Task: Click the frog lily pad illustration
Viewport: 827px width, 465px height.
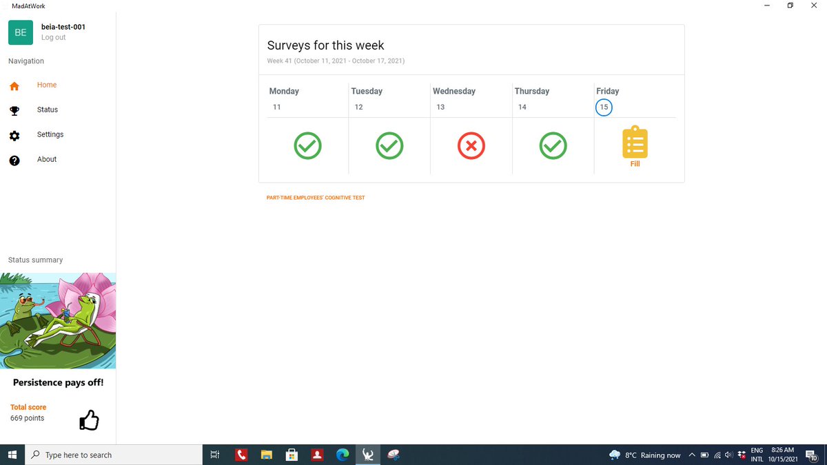Action: click(58, 320)
